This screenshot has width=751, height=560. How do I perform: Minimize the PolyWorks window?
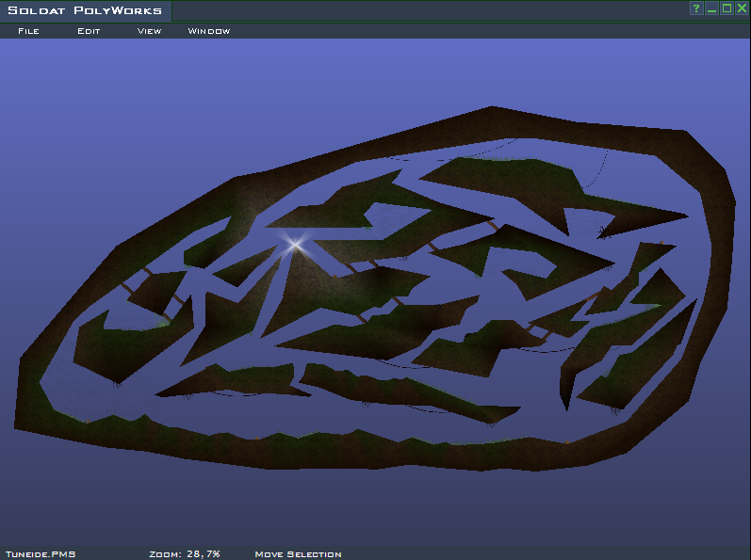pos(711,8)
